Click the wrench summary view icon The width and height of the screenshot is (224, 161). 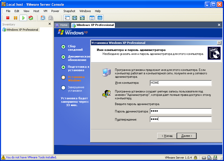pos(92,18)
